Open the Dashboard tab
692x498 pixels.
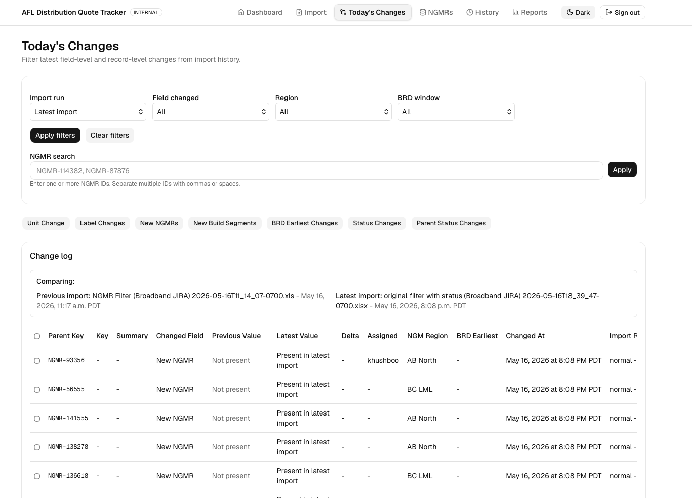260,12
